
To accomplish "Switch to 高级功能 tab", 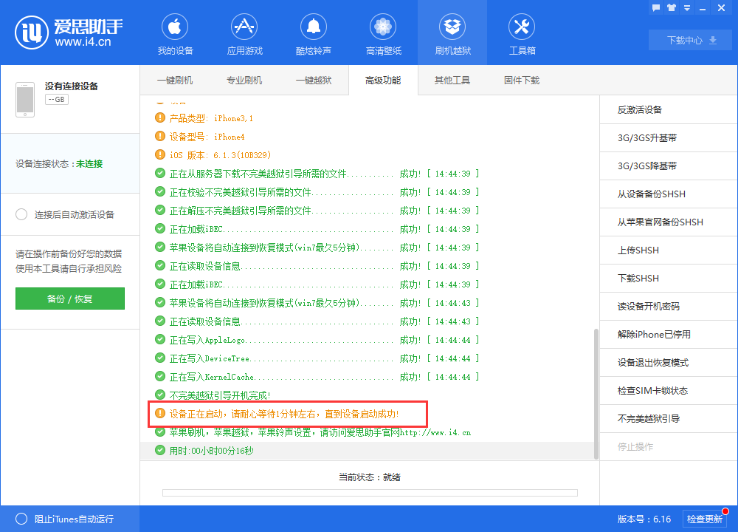I will (383, 80).
